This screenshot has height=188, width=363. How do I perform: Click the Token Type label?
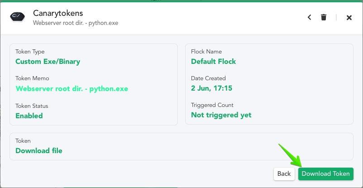pyautogui.click(x=30, y=52)
